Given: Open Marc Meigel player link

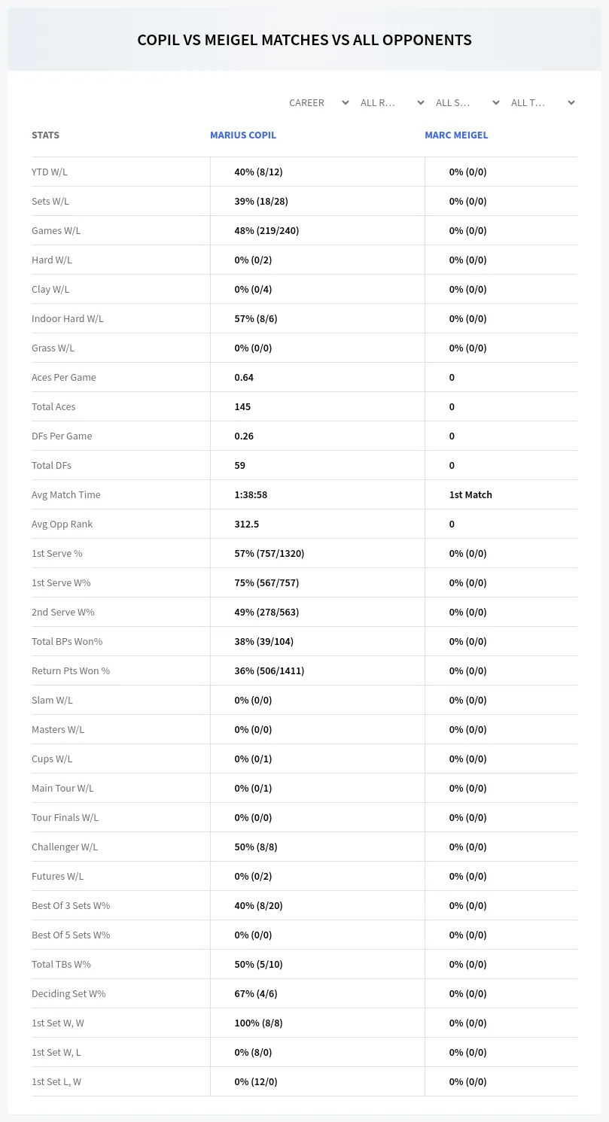Looking at the screenshot, I should coord(456,135).
